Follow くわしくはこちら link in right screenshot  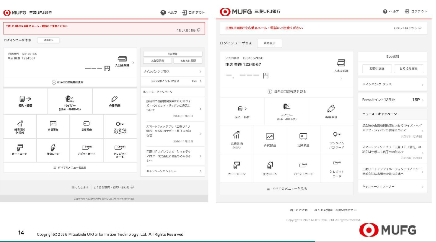tap(407, 28)
